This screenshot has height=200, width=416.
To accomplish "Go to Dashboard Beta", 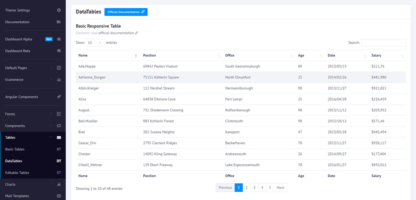I will [17, 51].
